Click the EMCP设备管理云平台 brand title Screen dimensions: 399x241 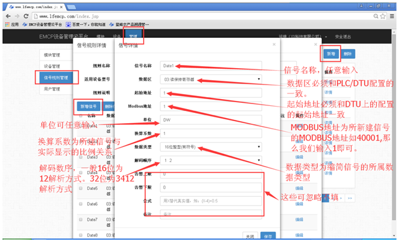[63, 37]
